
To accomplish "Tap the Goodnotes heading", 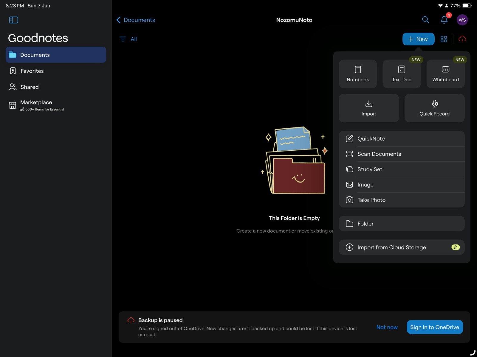I will coord(38,38).
